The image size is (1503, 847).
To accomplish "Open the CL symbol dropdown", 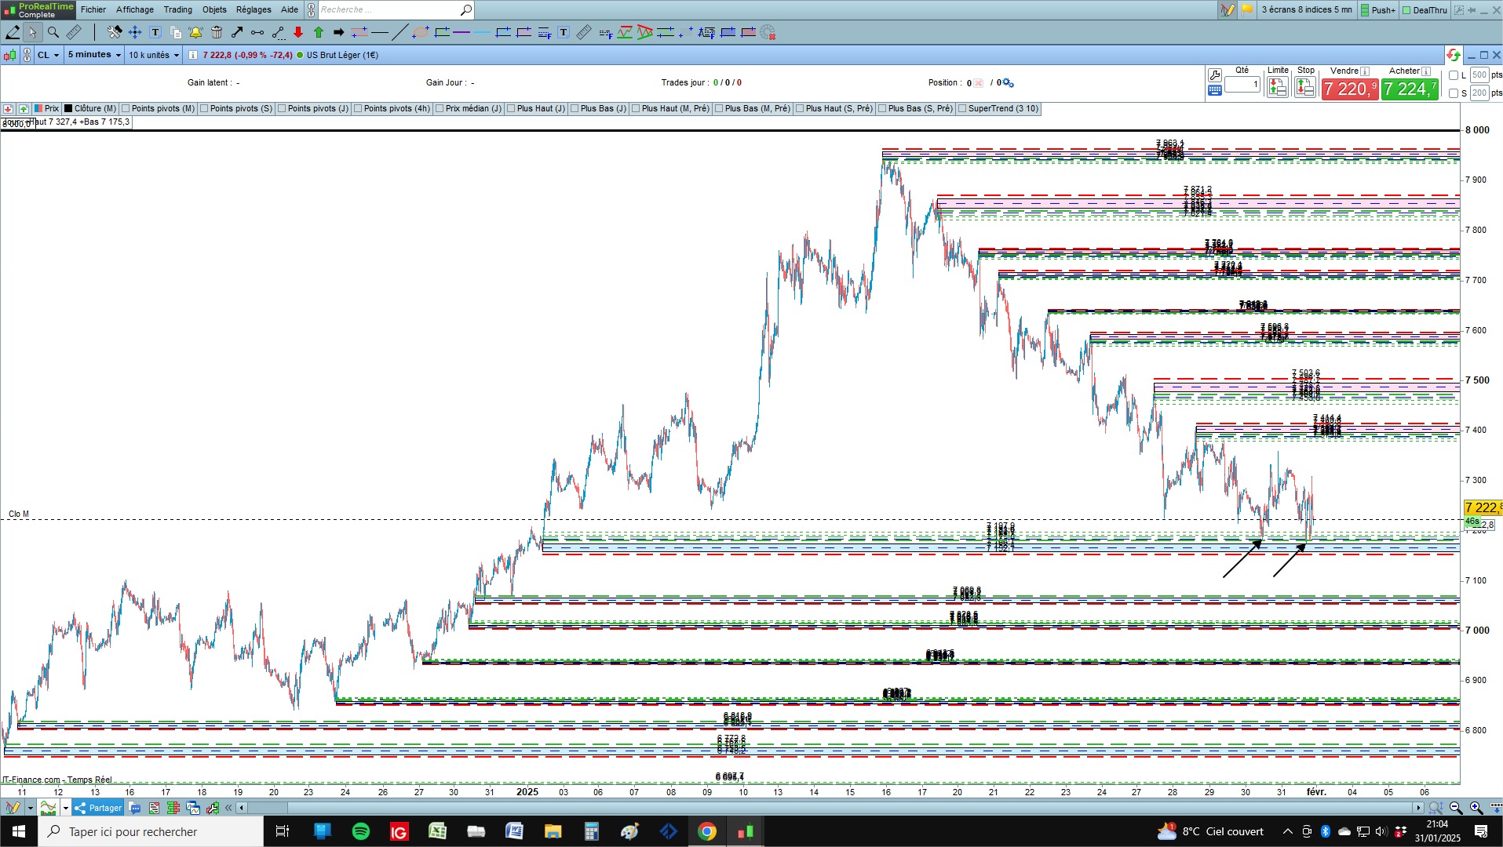I will 48,55.
